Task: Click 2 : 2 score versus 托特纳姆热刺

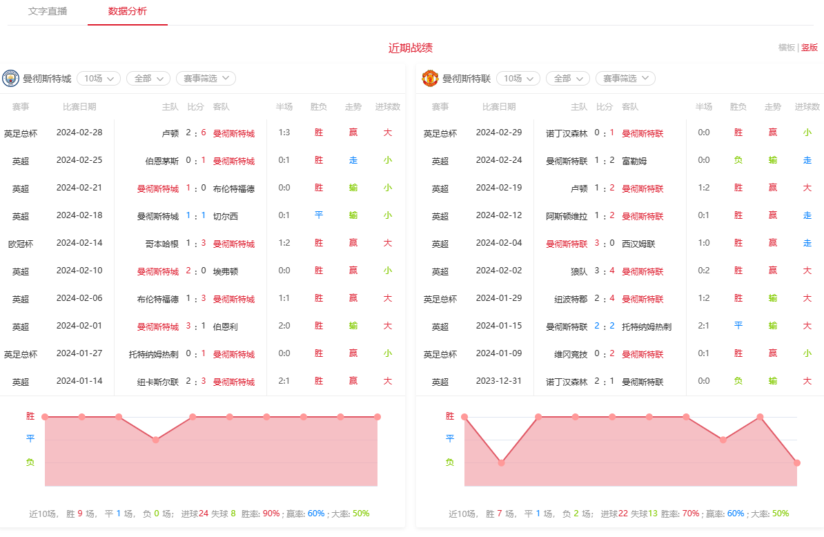Action: 605,326
